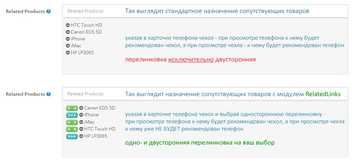Screen dimensions: 354x164
Task: Click the upper Related Products field label
Action: 25,11
